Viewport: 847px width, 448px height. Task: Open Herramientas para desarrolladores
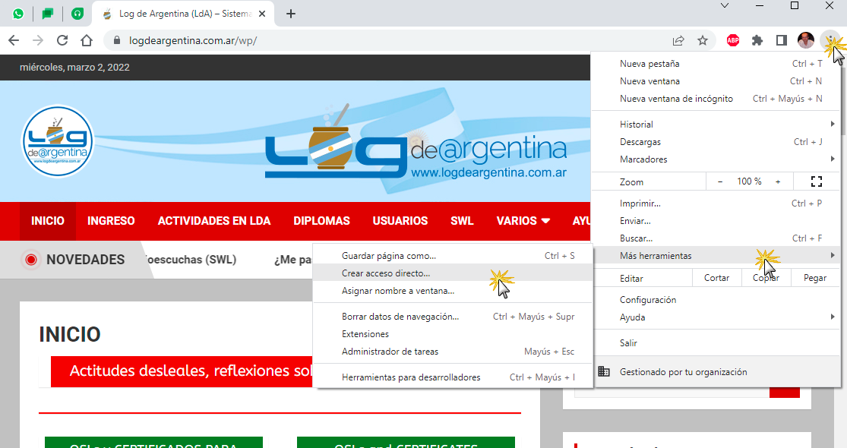point(453,377)
